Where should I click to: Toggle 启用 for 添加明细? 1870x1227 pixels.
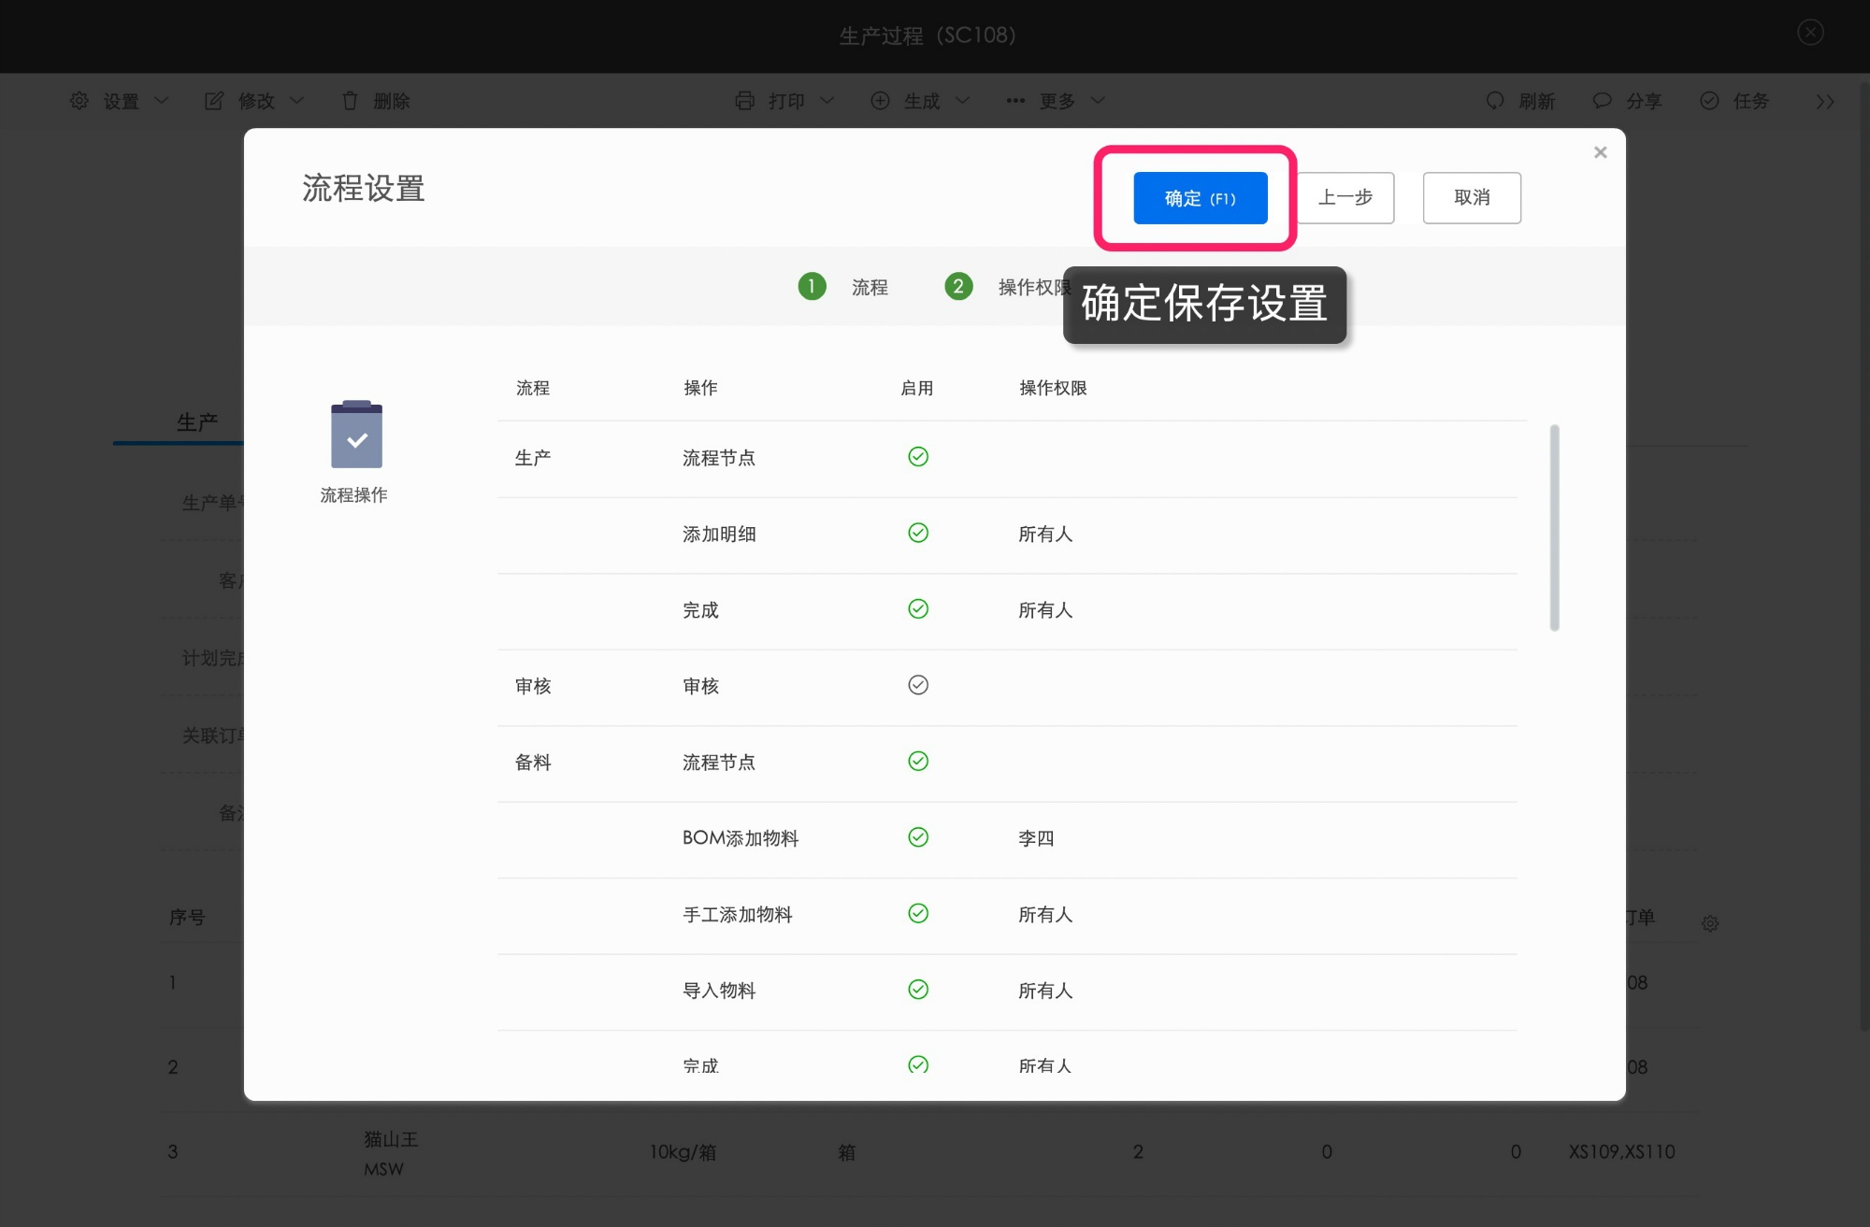click(918, 533)
